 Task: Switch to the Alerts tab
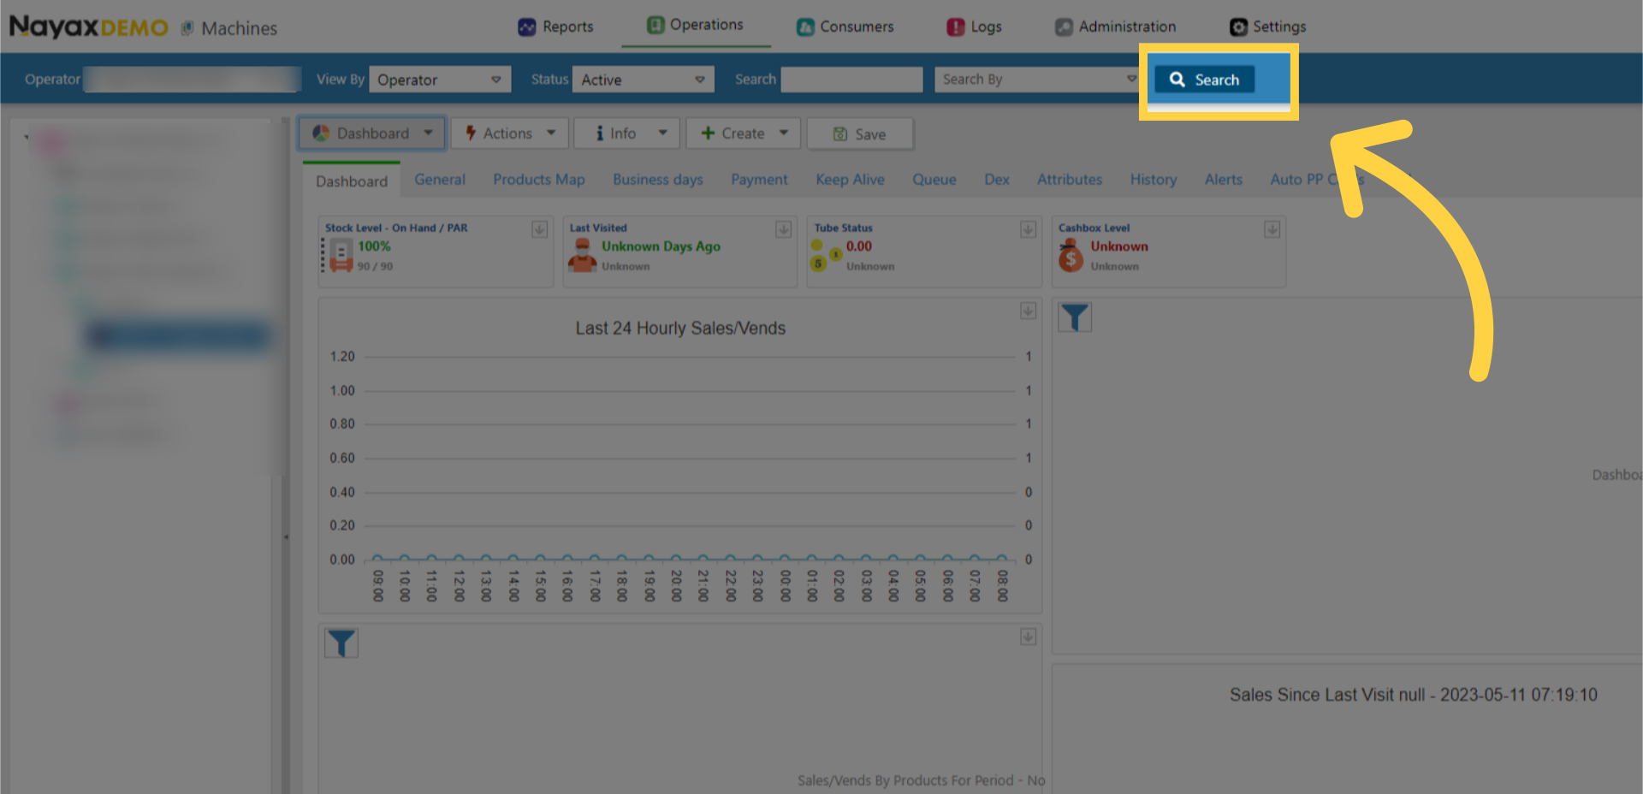click(x=1224, y=180)
